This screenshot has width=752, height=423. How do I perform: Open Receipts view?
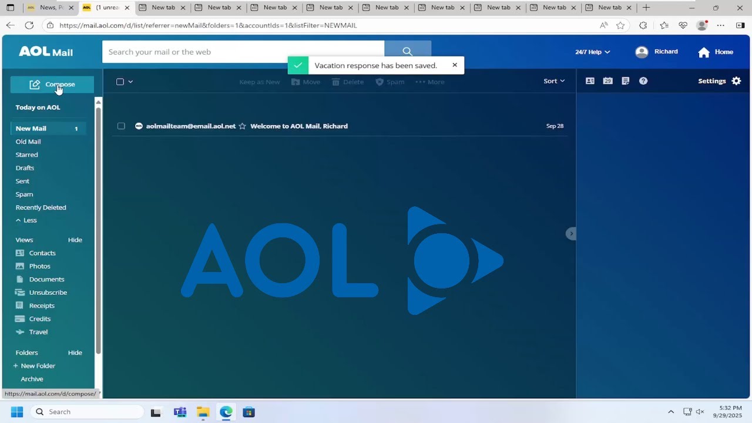(x=35, y=305)
